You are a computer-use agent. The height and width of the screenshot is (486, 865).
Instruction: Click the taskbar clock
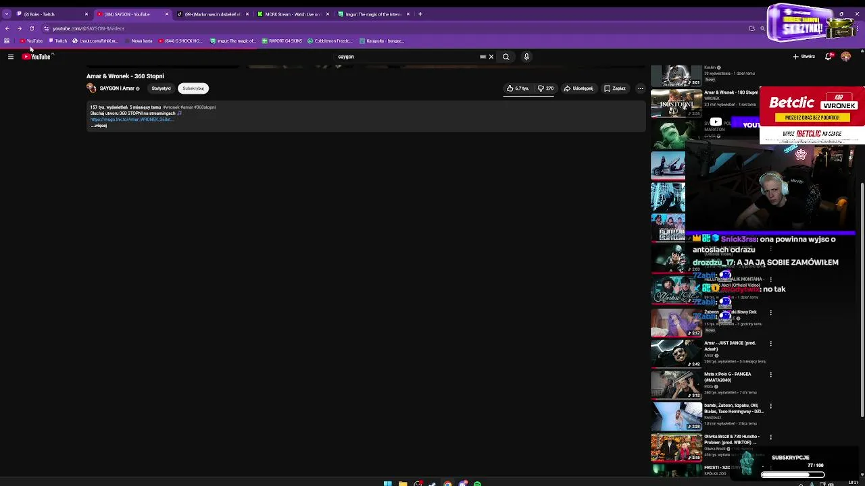point(853,483)
